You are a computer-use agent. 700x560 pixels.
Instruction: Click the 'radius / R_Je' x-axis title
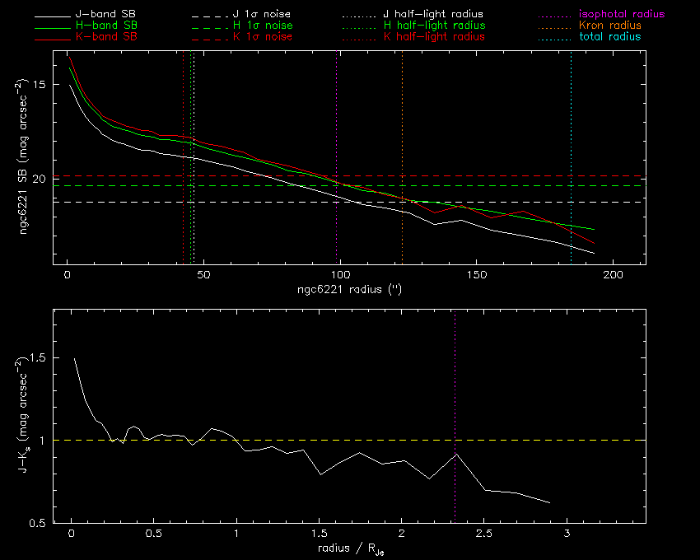[x=351, y=548]
